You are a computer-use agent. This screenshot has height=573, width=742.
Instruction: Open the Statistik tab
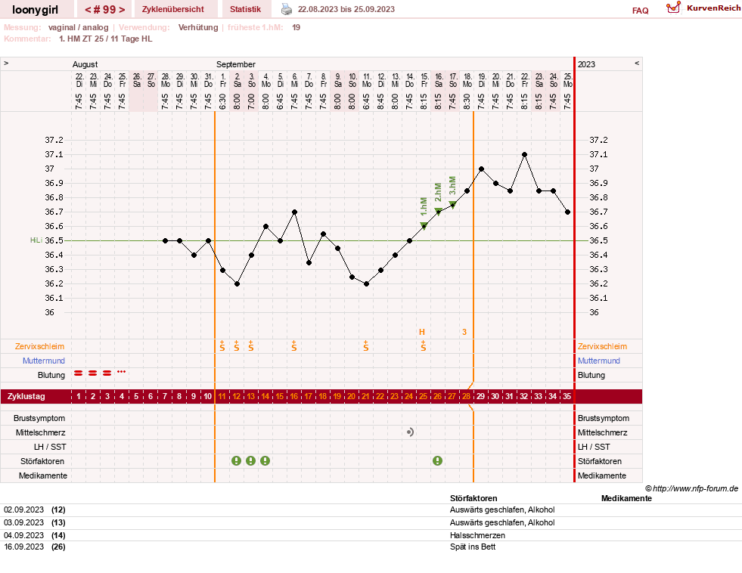coord(245,9)
